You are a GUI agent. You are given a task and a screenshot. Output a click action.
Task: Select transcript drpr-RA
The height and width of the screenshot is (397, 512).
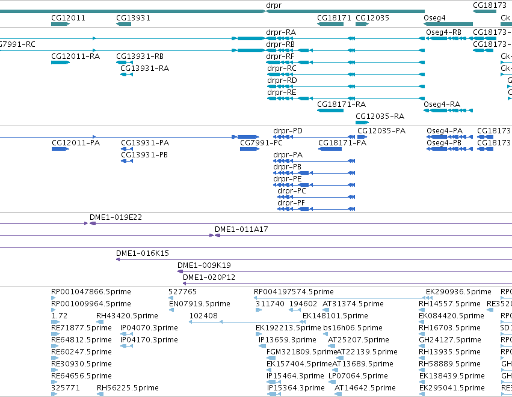(x=281, y=32)
